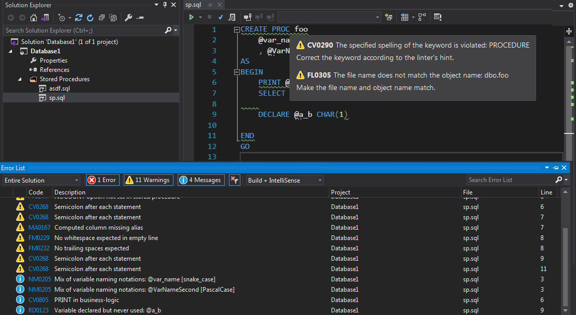Execute the query with green play button

coord(191,17)
